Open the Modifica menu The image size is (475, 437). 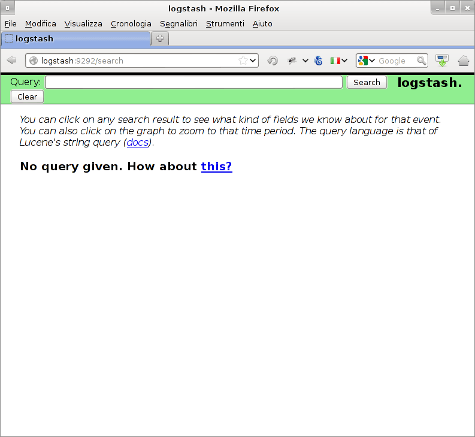click(41, 23)
